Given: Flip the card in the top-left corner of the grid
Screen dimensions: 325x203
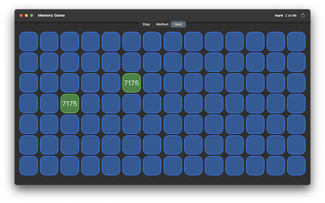Looking at the screenshot, I should (x=29, y=42).
